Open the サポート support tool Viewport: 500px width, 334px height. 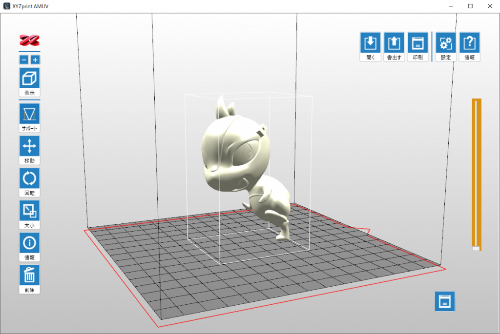(x=29, y=118)
